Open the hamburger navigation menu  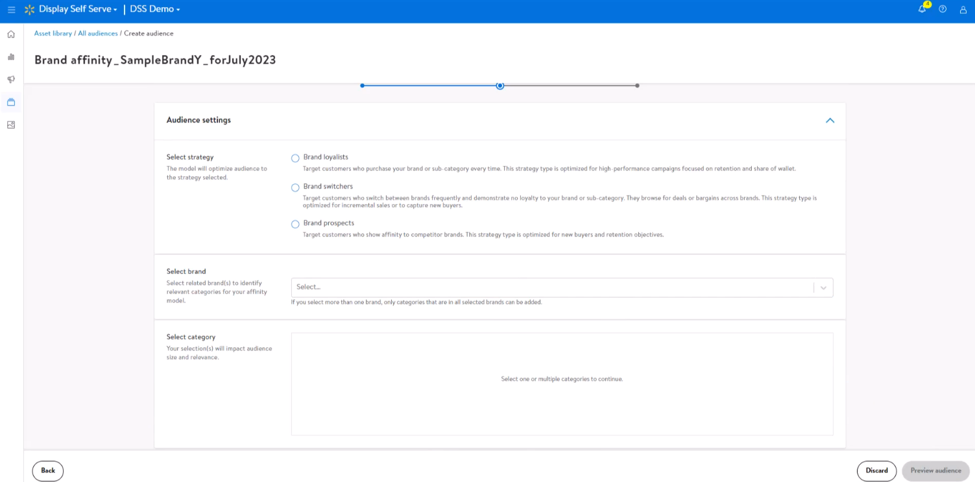point(11,10)
